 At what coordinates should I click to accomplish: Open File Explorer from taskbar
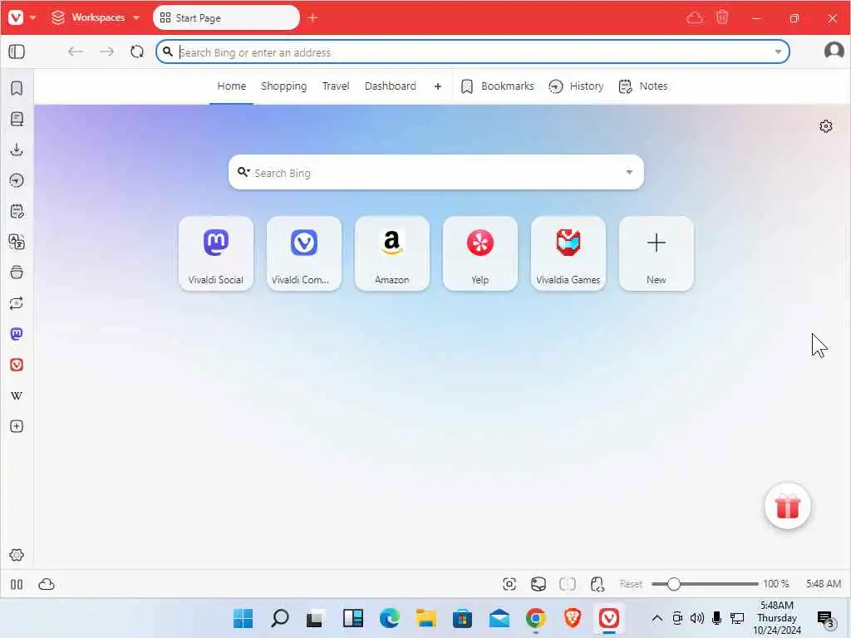pos(426,618)
